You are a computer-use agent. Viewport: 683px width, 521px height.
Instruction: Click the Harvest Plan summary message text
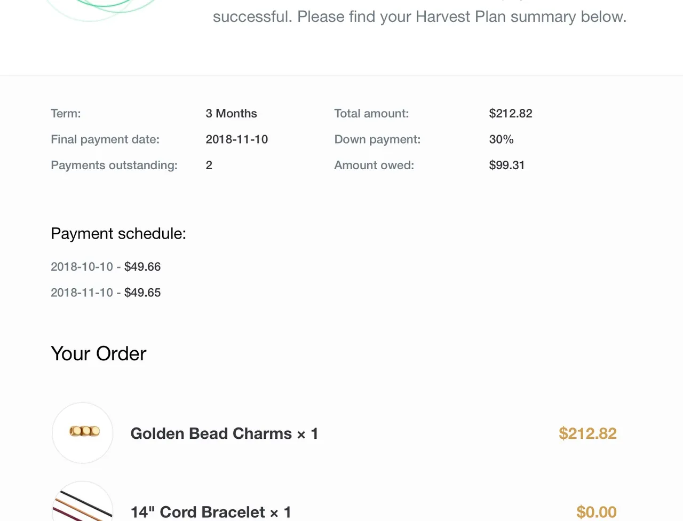point(419,17)
